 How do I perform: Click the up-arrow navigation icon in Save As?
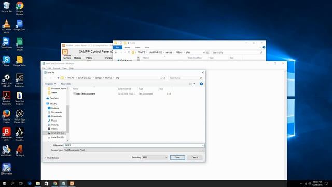coord(58,78)
